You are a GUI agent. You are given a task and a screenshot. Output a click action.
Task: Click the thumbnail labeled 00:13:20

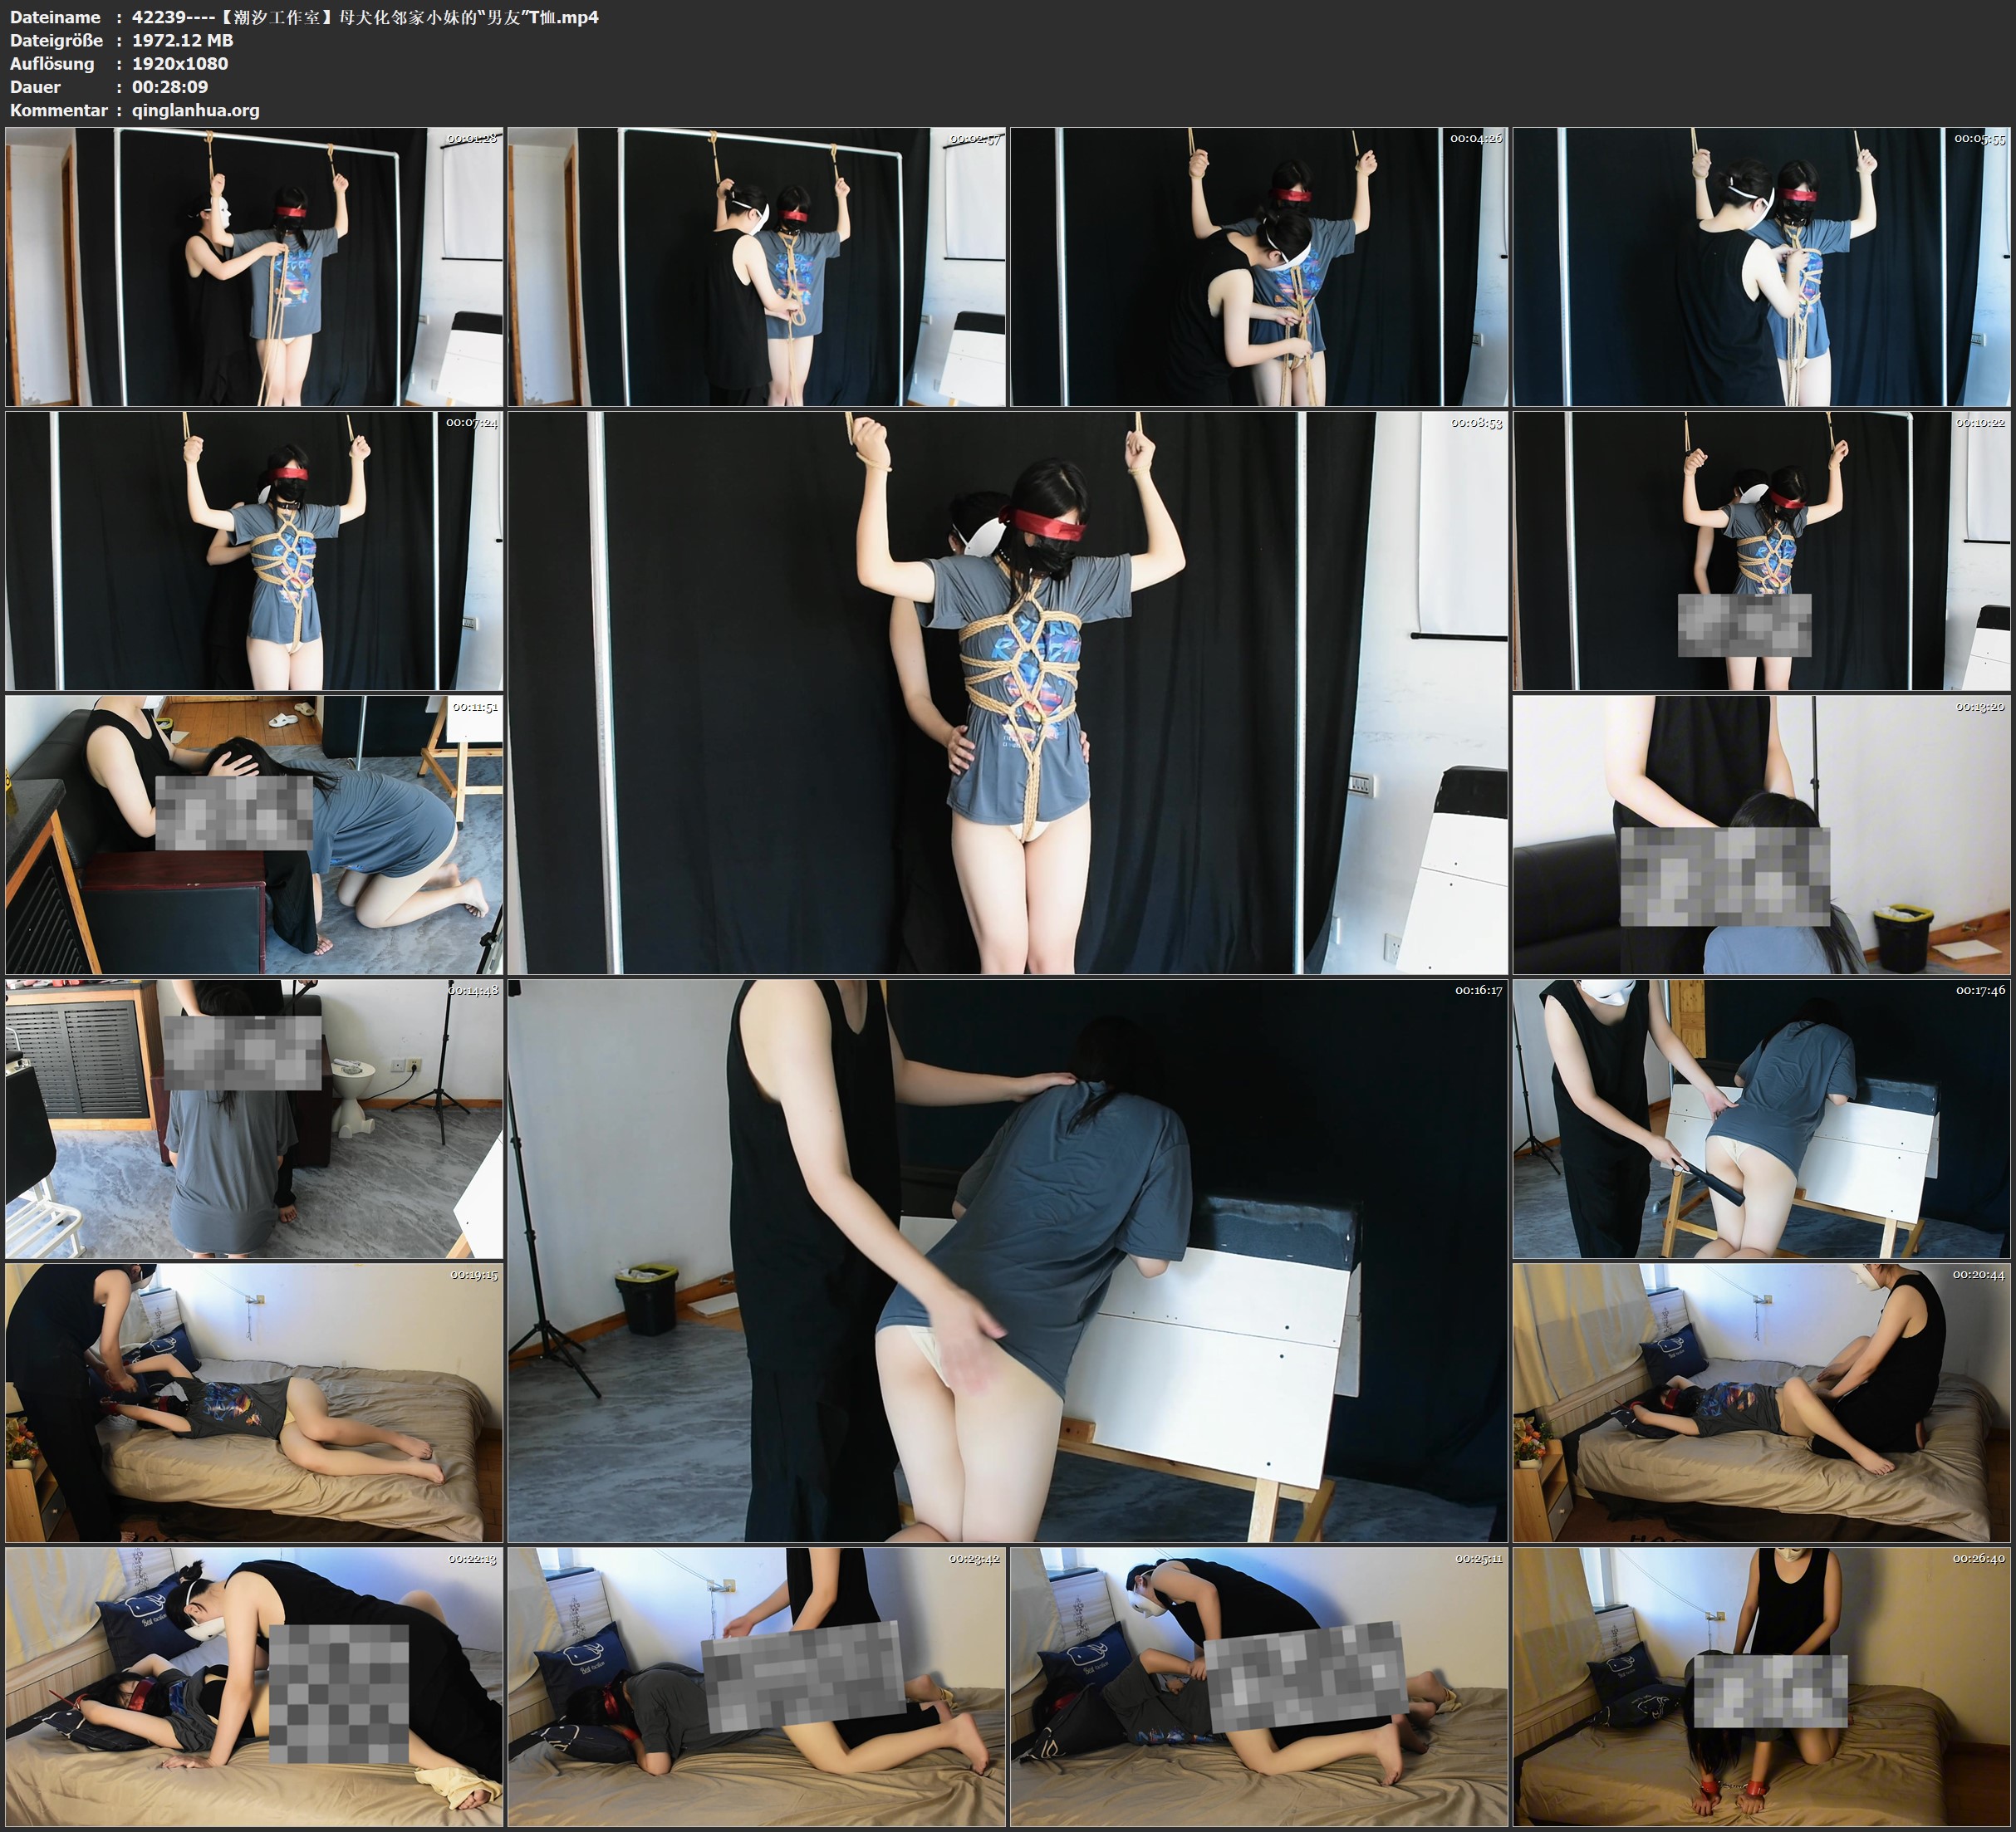click(x=1761, y=834)
